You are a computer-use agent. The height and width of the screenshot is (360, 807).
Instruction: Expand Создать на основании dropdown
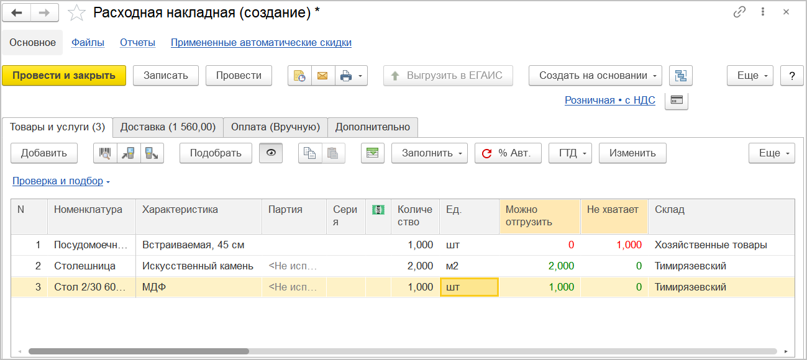[x=595, y=76]
